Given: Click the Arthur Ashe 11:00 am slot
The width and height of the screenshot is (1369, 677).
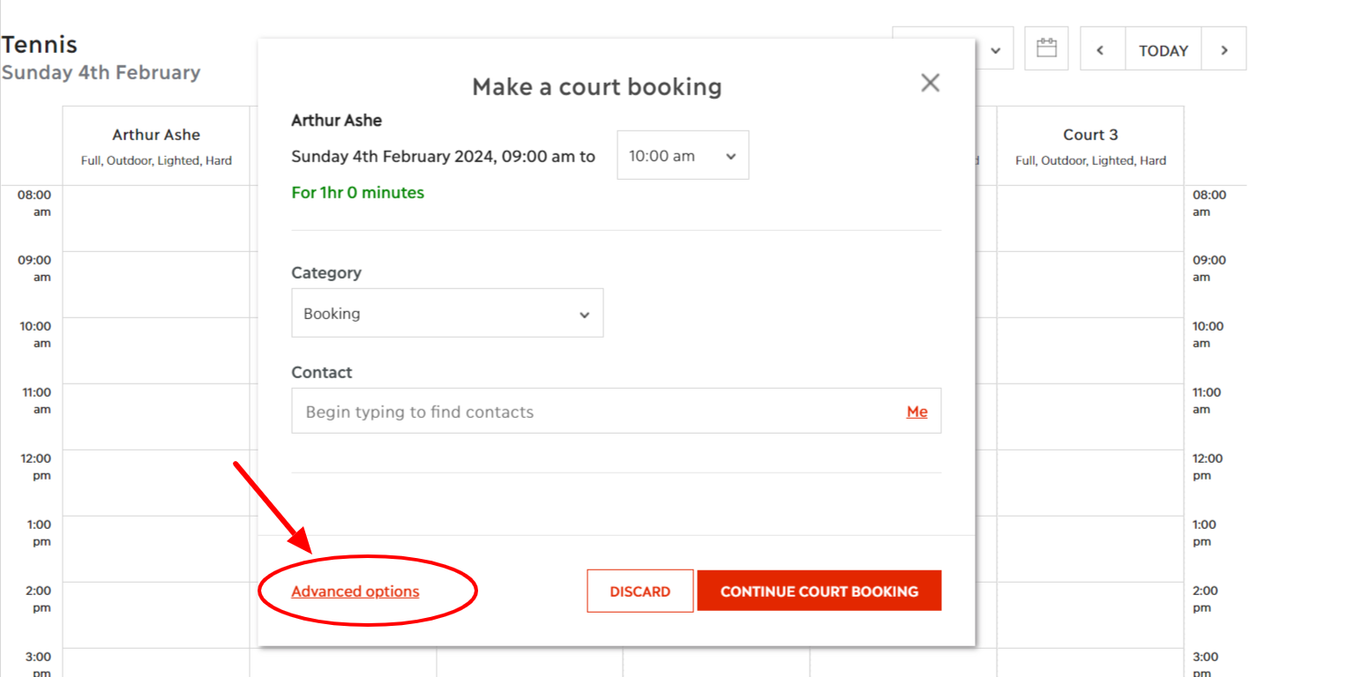Looking at the screenshot, I should (156, 416).
